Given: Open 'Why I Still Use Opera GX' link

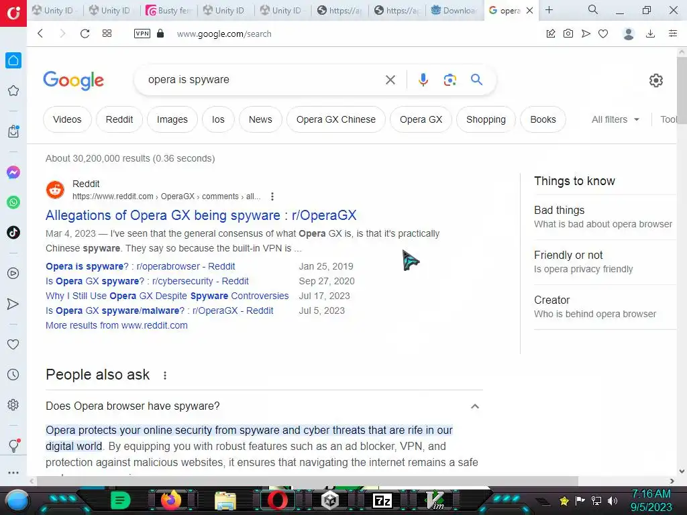Looking at the screenshot, I should tap(167, 296).
